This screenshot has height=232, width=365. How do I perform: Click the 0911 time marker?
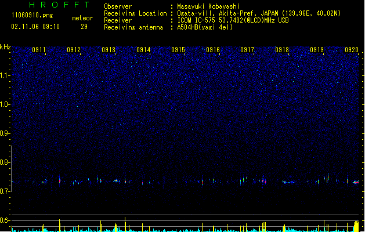[39, 50]
